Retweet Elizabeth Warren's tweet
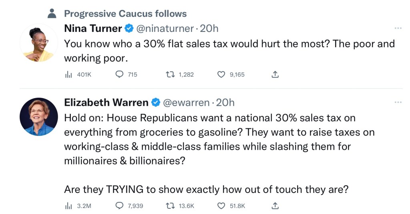The height and width of the screenshot is (214, 410). coord(171,206)
